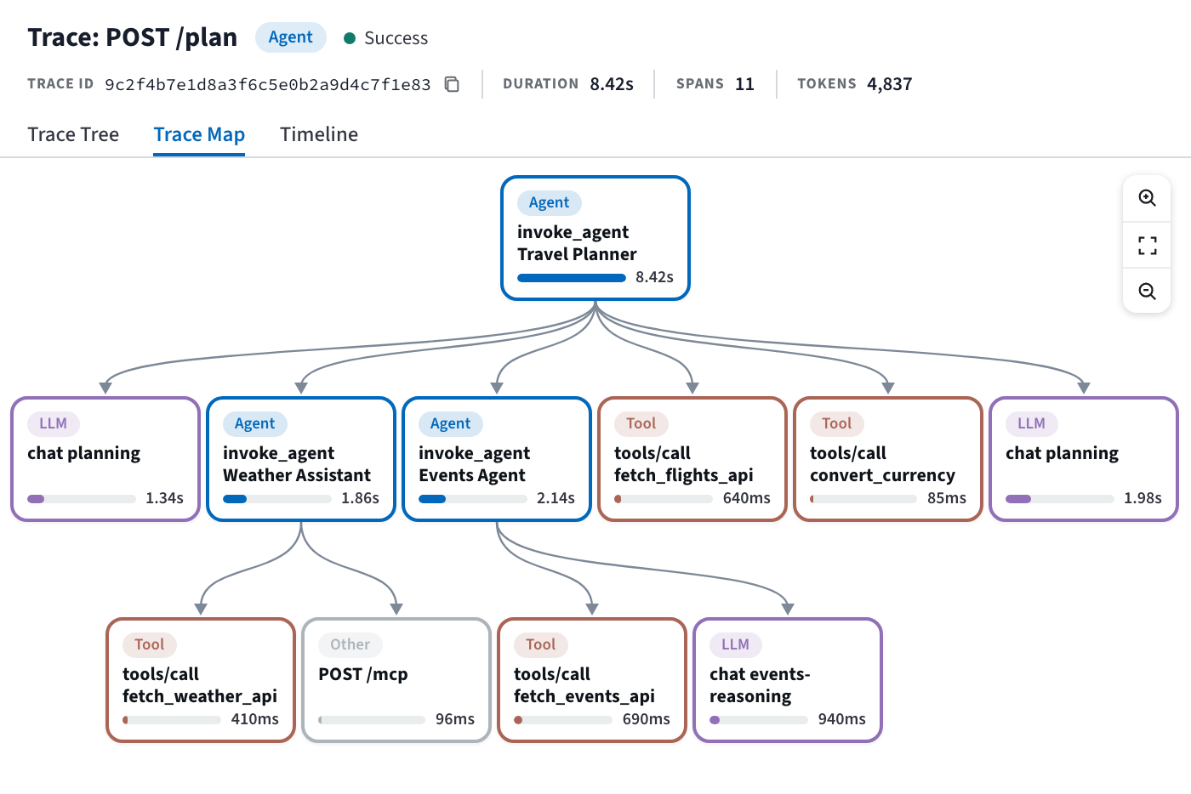Image resolution: width=1191 pixels, height=794 pixels.
Task: Click the 1.34s chat planning LLM node
Action: pos(105,459)
